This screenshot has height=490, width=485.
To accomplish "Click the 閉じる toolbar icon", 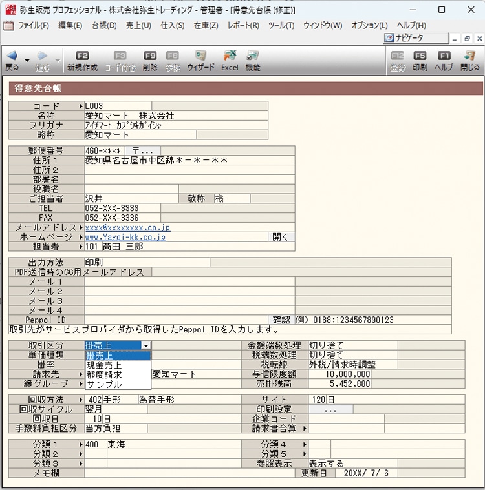I will (469, 56).
